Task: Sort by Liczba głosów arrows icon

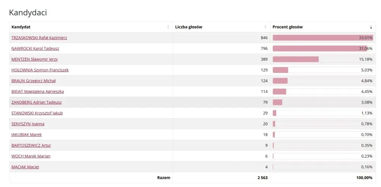Action: (265, 27)
